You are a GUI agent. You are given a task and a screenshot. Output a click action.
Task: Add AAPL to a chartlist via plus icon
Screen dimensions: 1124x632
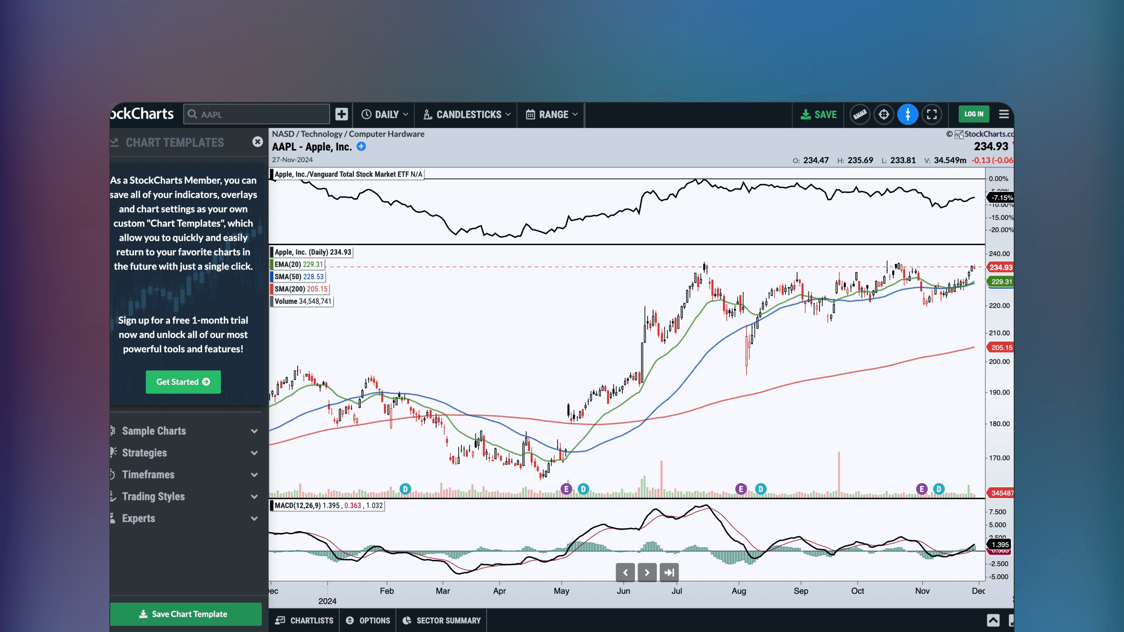pos(361,147)
